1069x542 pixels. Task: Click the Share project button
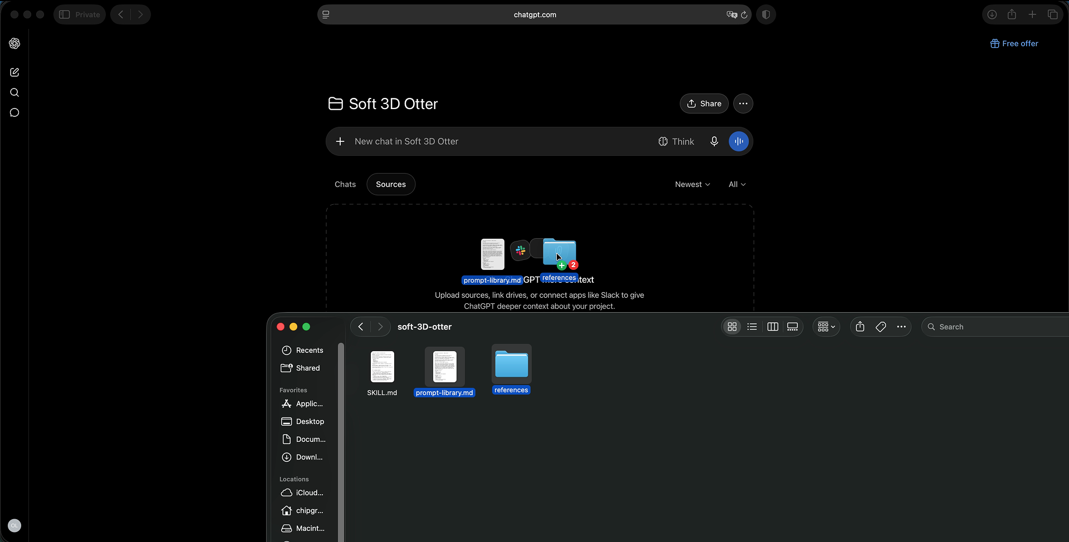click(x=704, y=104)
